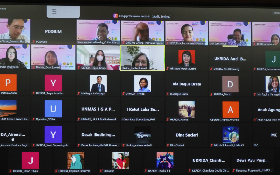Viewport: 280px width, 175px height.
Task: Click the UKRIDA_Hanna profile photo
Action: [x=187, y=109]
